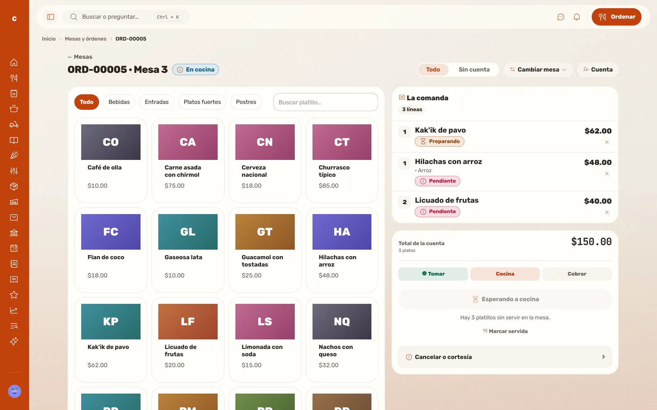Open the cooking pot kitchen sidebar icon
657x410 pixels.
coord(14,109)
